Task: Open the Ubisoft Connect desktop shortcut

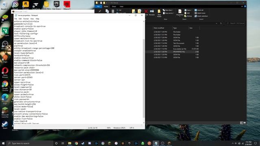Action: tap(15, 5)
